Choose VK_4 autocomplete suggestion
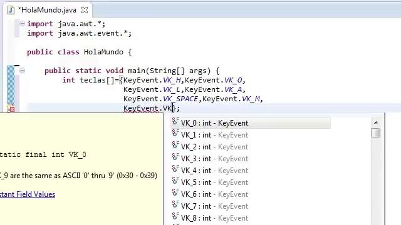This screenshot has height=225, width=401. 251,171
